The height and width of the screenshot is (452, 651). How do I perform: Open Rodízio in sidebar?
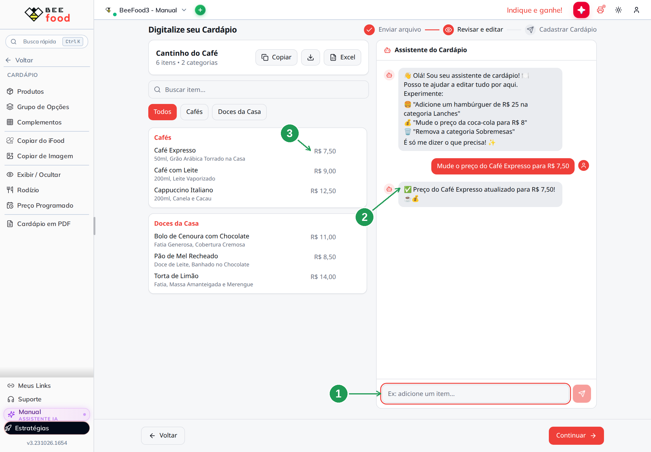coord(47,190)
